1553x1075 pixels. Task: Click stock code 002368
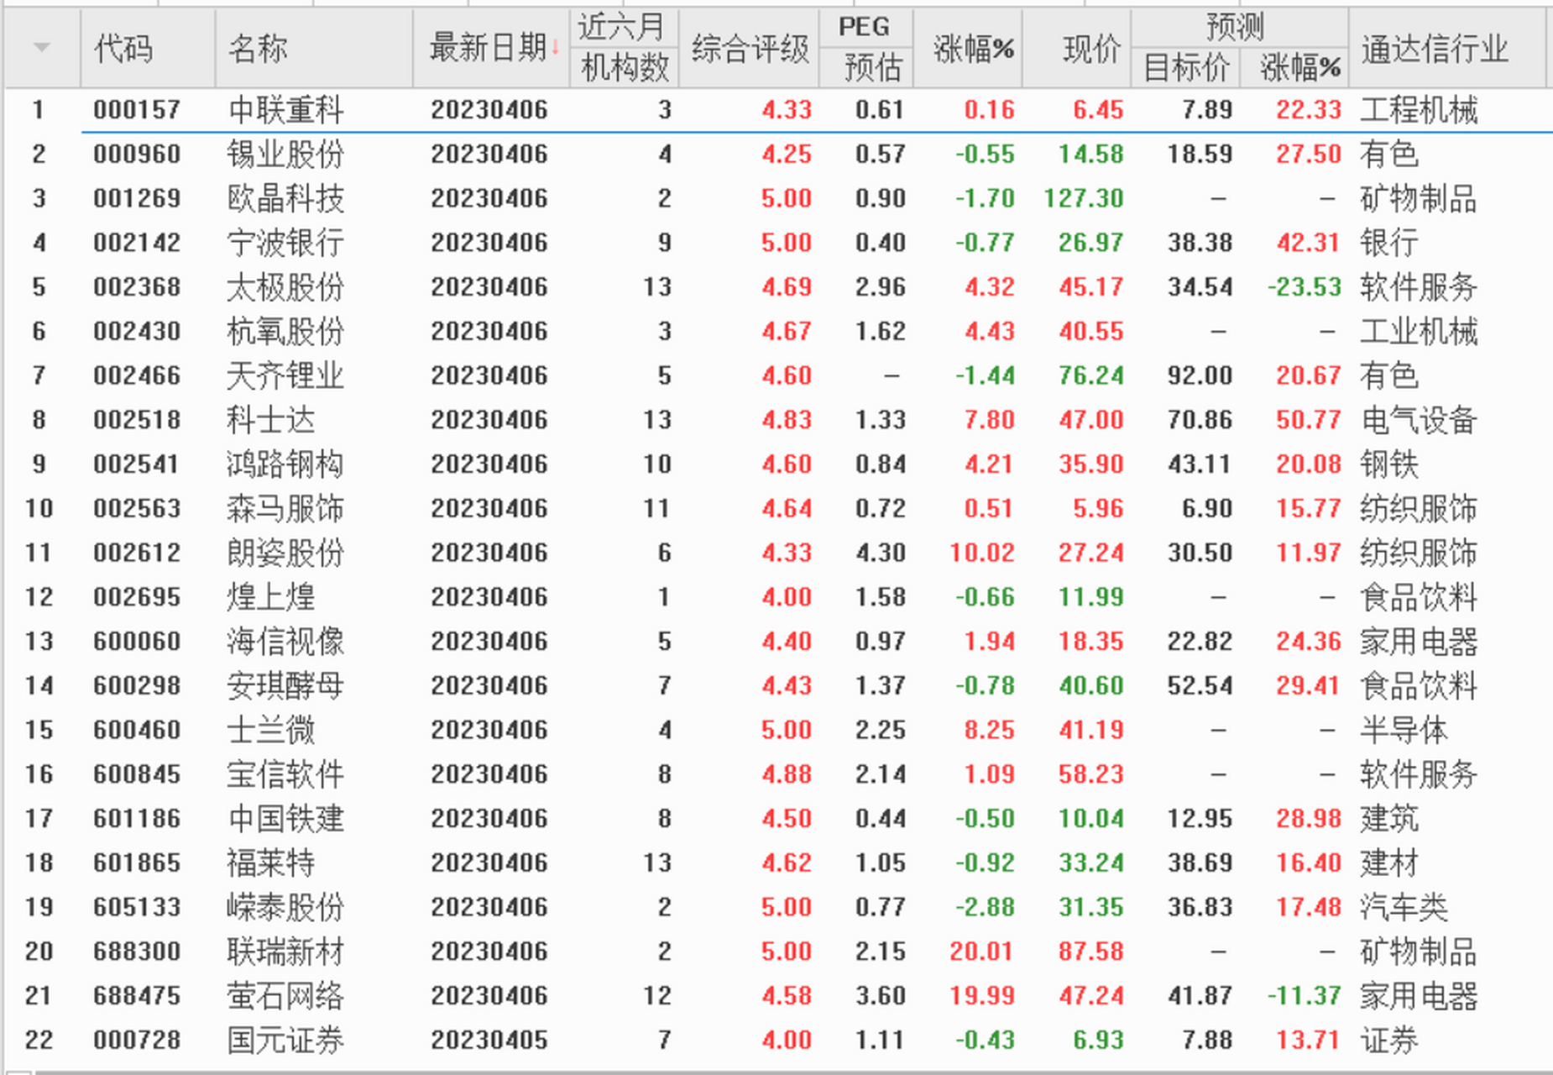137,287
